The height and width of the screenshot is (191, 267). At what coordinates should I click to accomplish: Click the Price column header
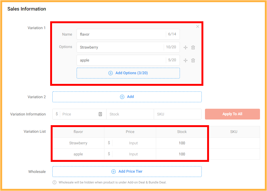point(130,132)
